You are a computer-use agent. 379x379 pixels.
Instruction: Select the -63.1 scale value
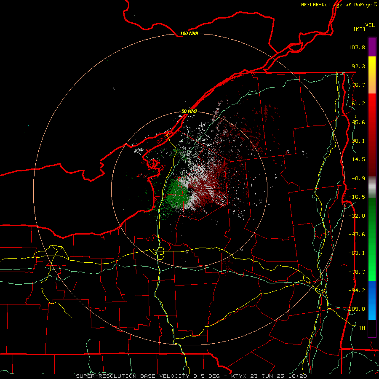tap(357, 253)
